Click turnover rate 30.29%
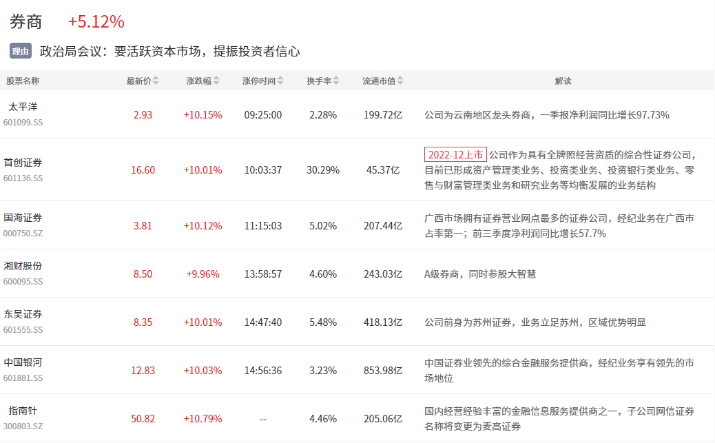The height and width of the screenshot is (443, 715). point(323,170)
